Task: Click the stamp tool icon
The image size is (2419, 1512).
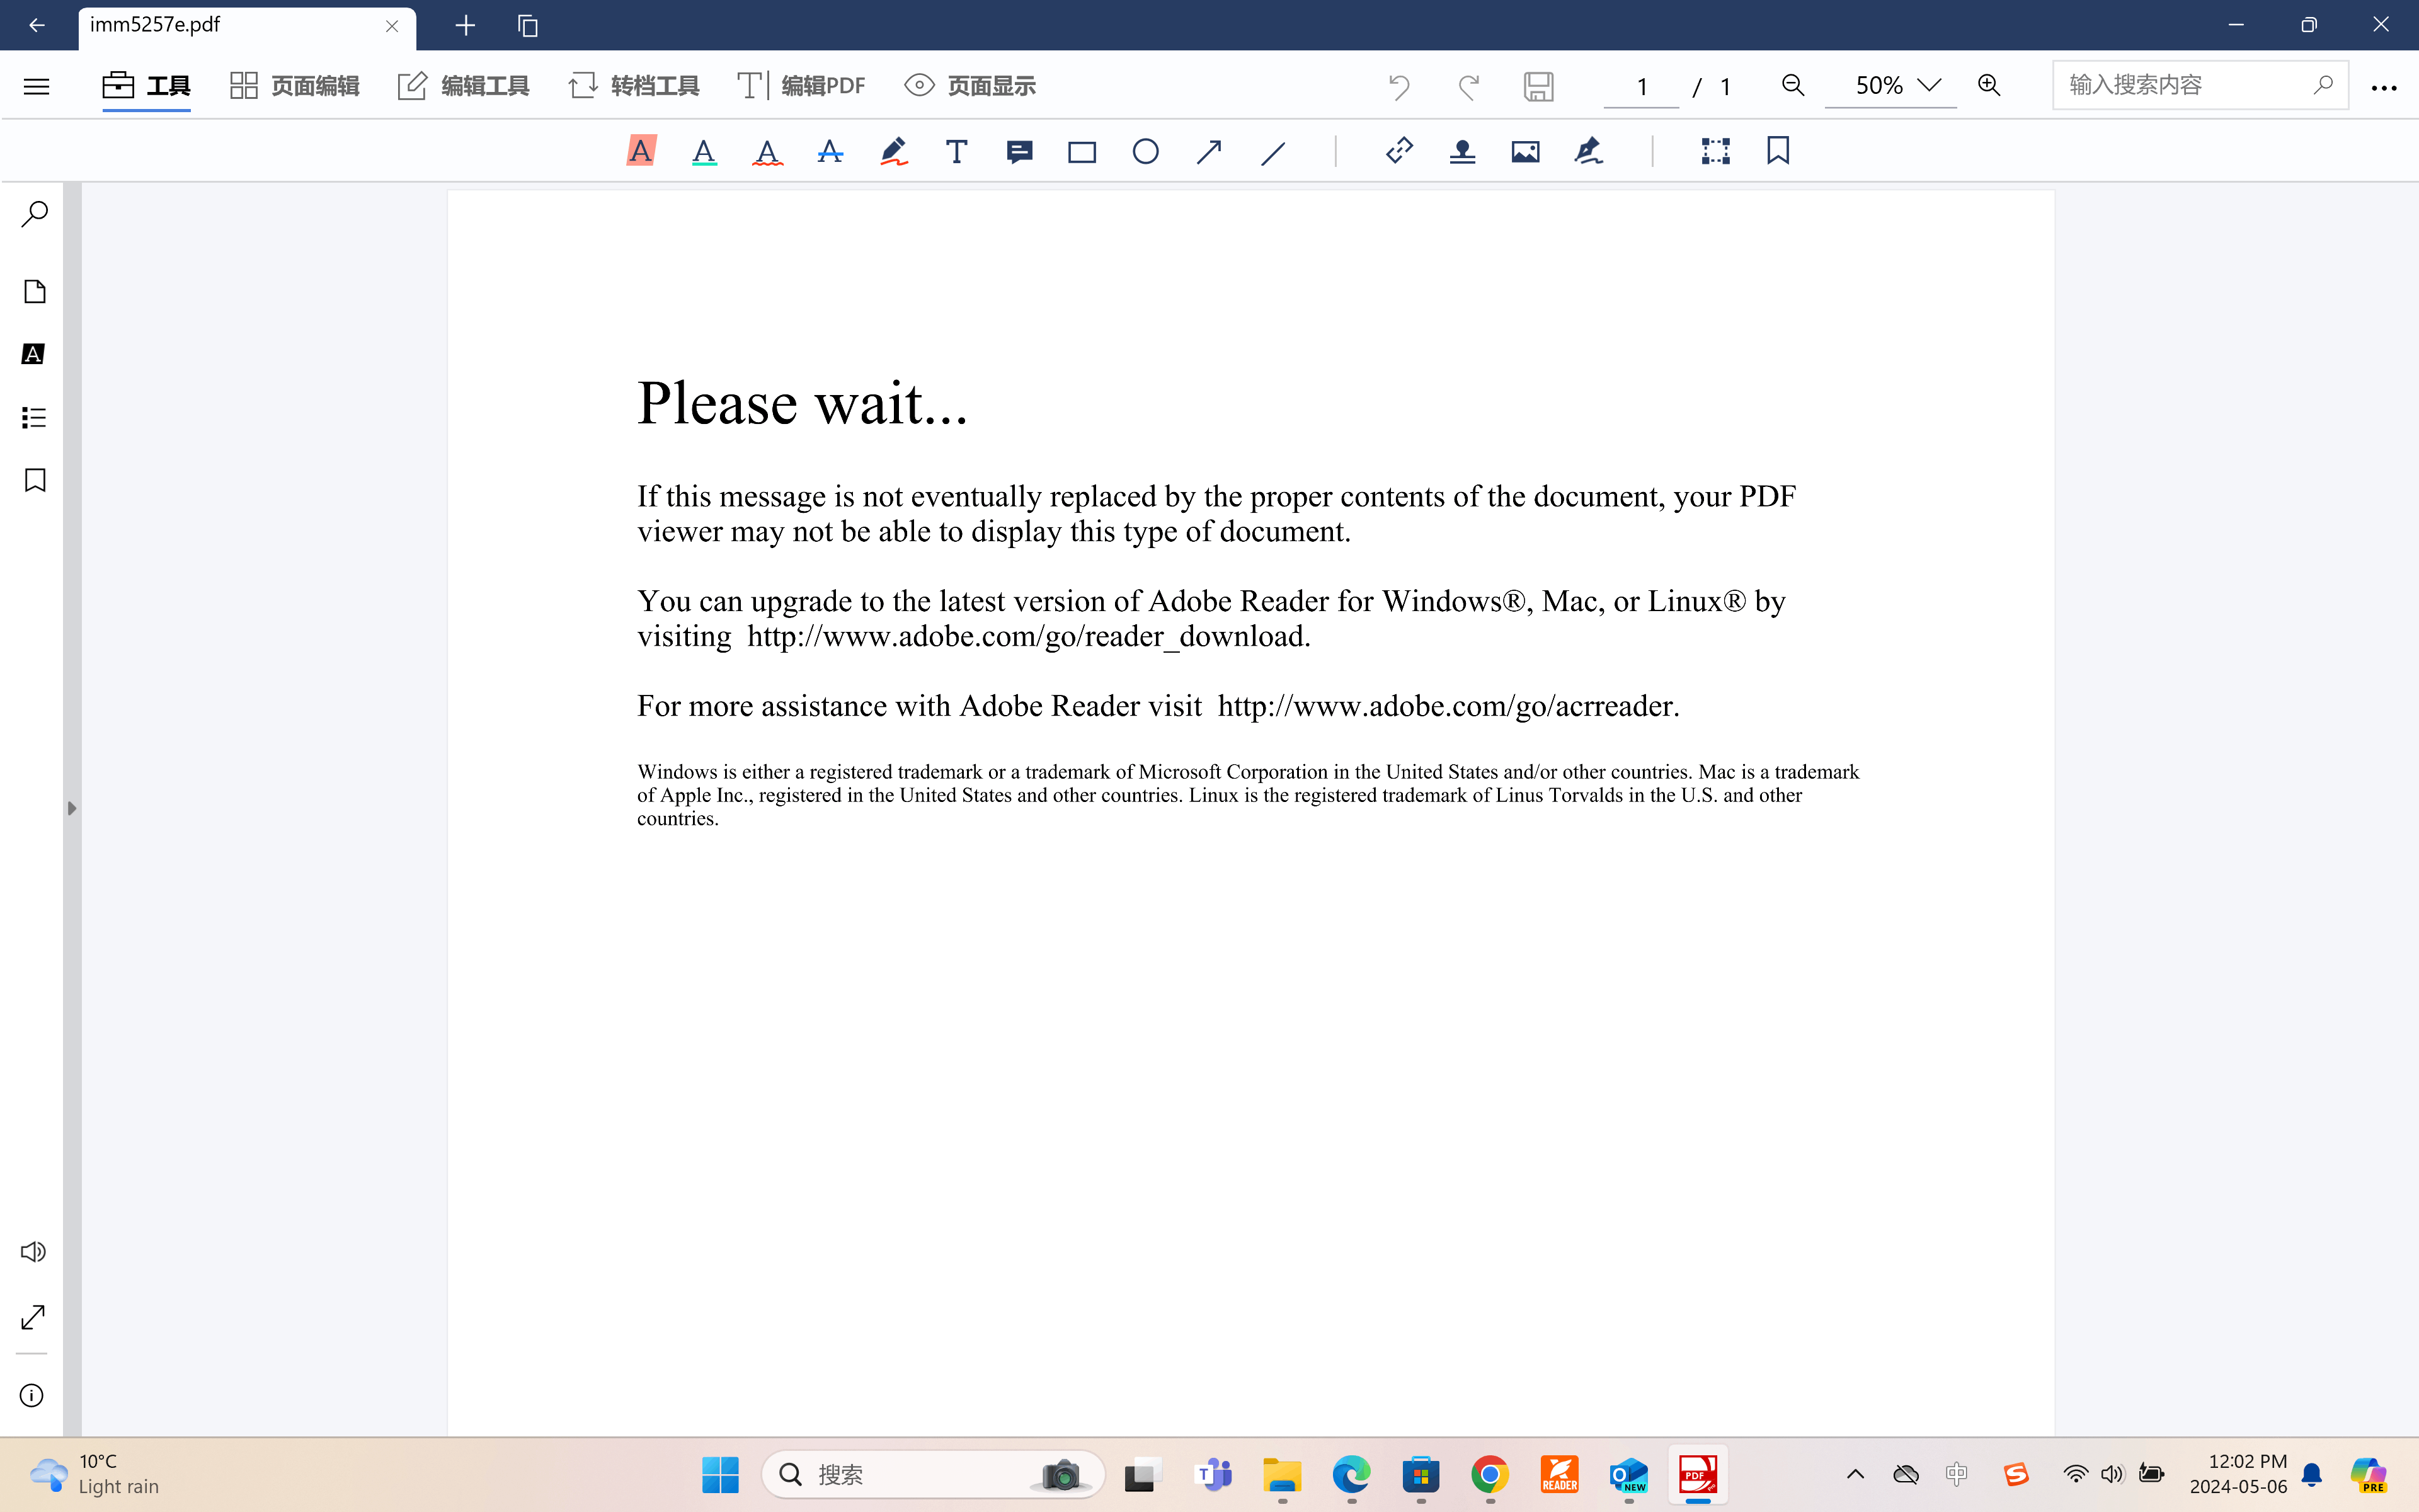Action: coord(1461,152)
